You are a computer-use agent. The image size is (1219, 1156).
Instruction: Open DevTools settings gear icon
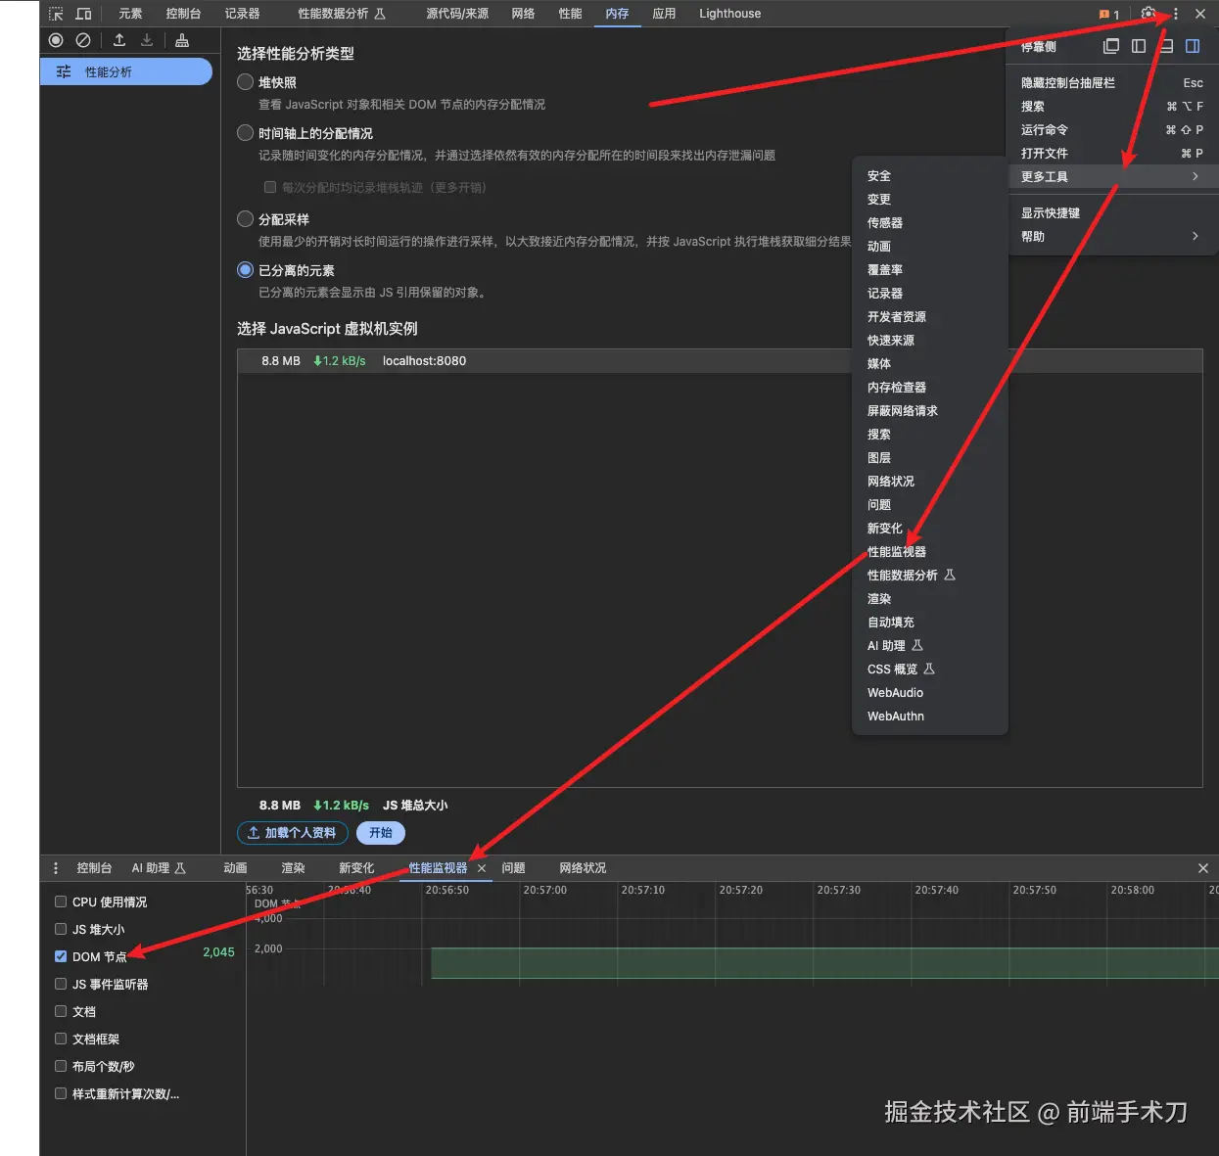tap(1149, 14)
